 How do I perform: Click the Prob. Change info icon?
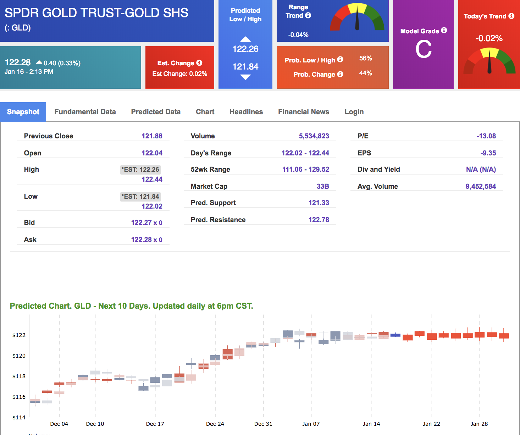[x=340, y=74]
